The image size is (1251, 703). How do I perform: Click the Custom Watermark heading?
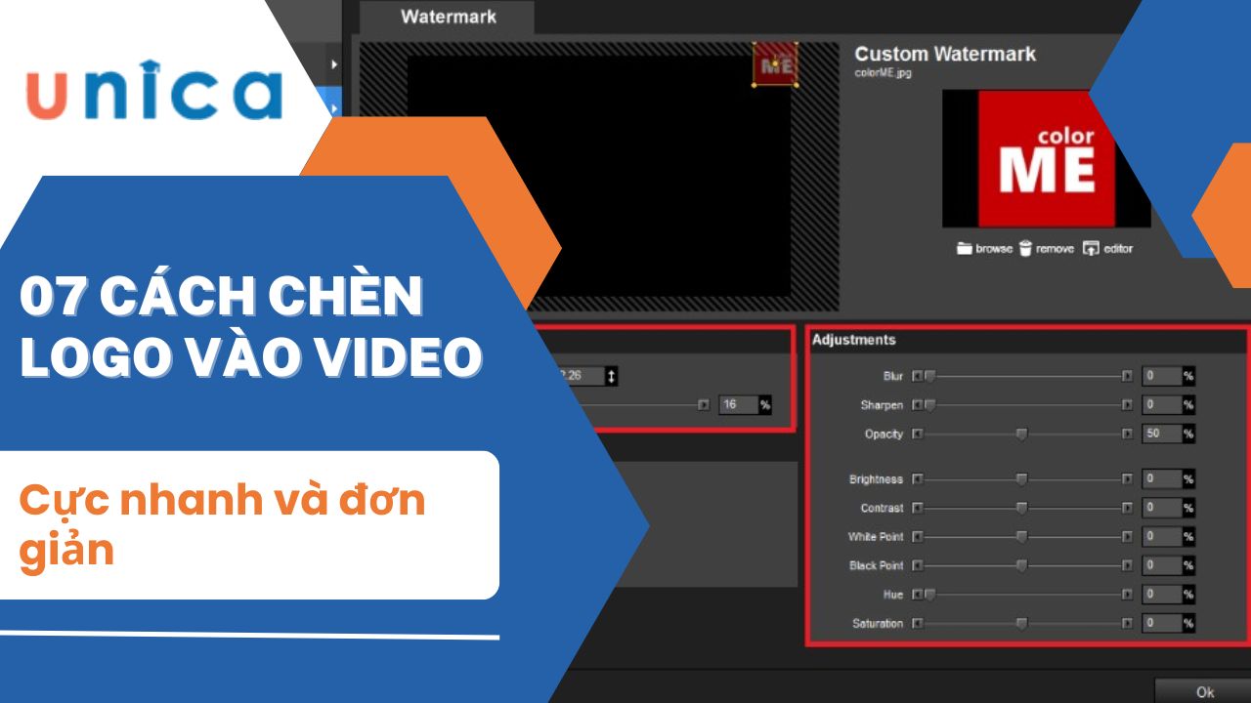[x=945, y=54]
